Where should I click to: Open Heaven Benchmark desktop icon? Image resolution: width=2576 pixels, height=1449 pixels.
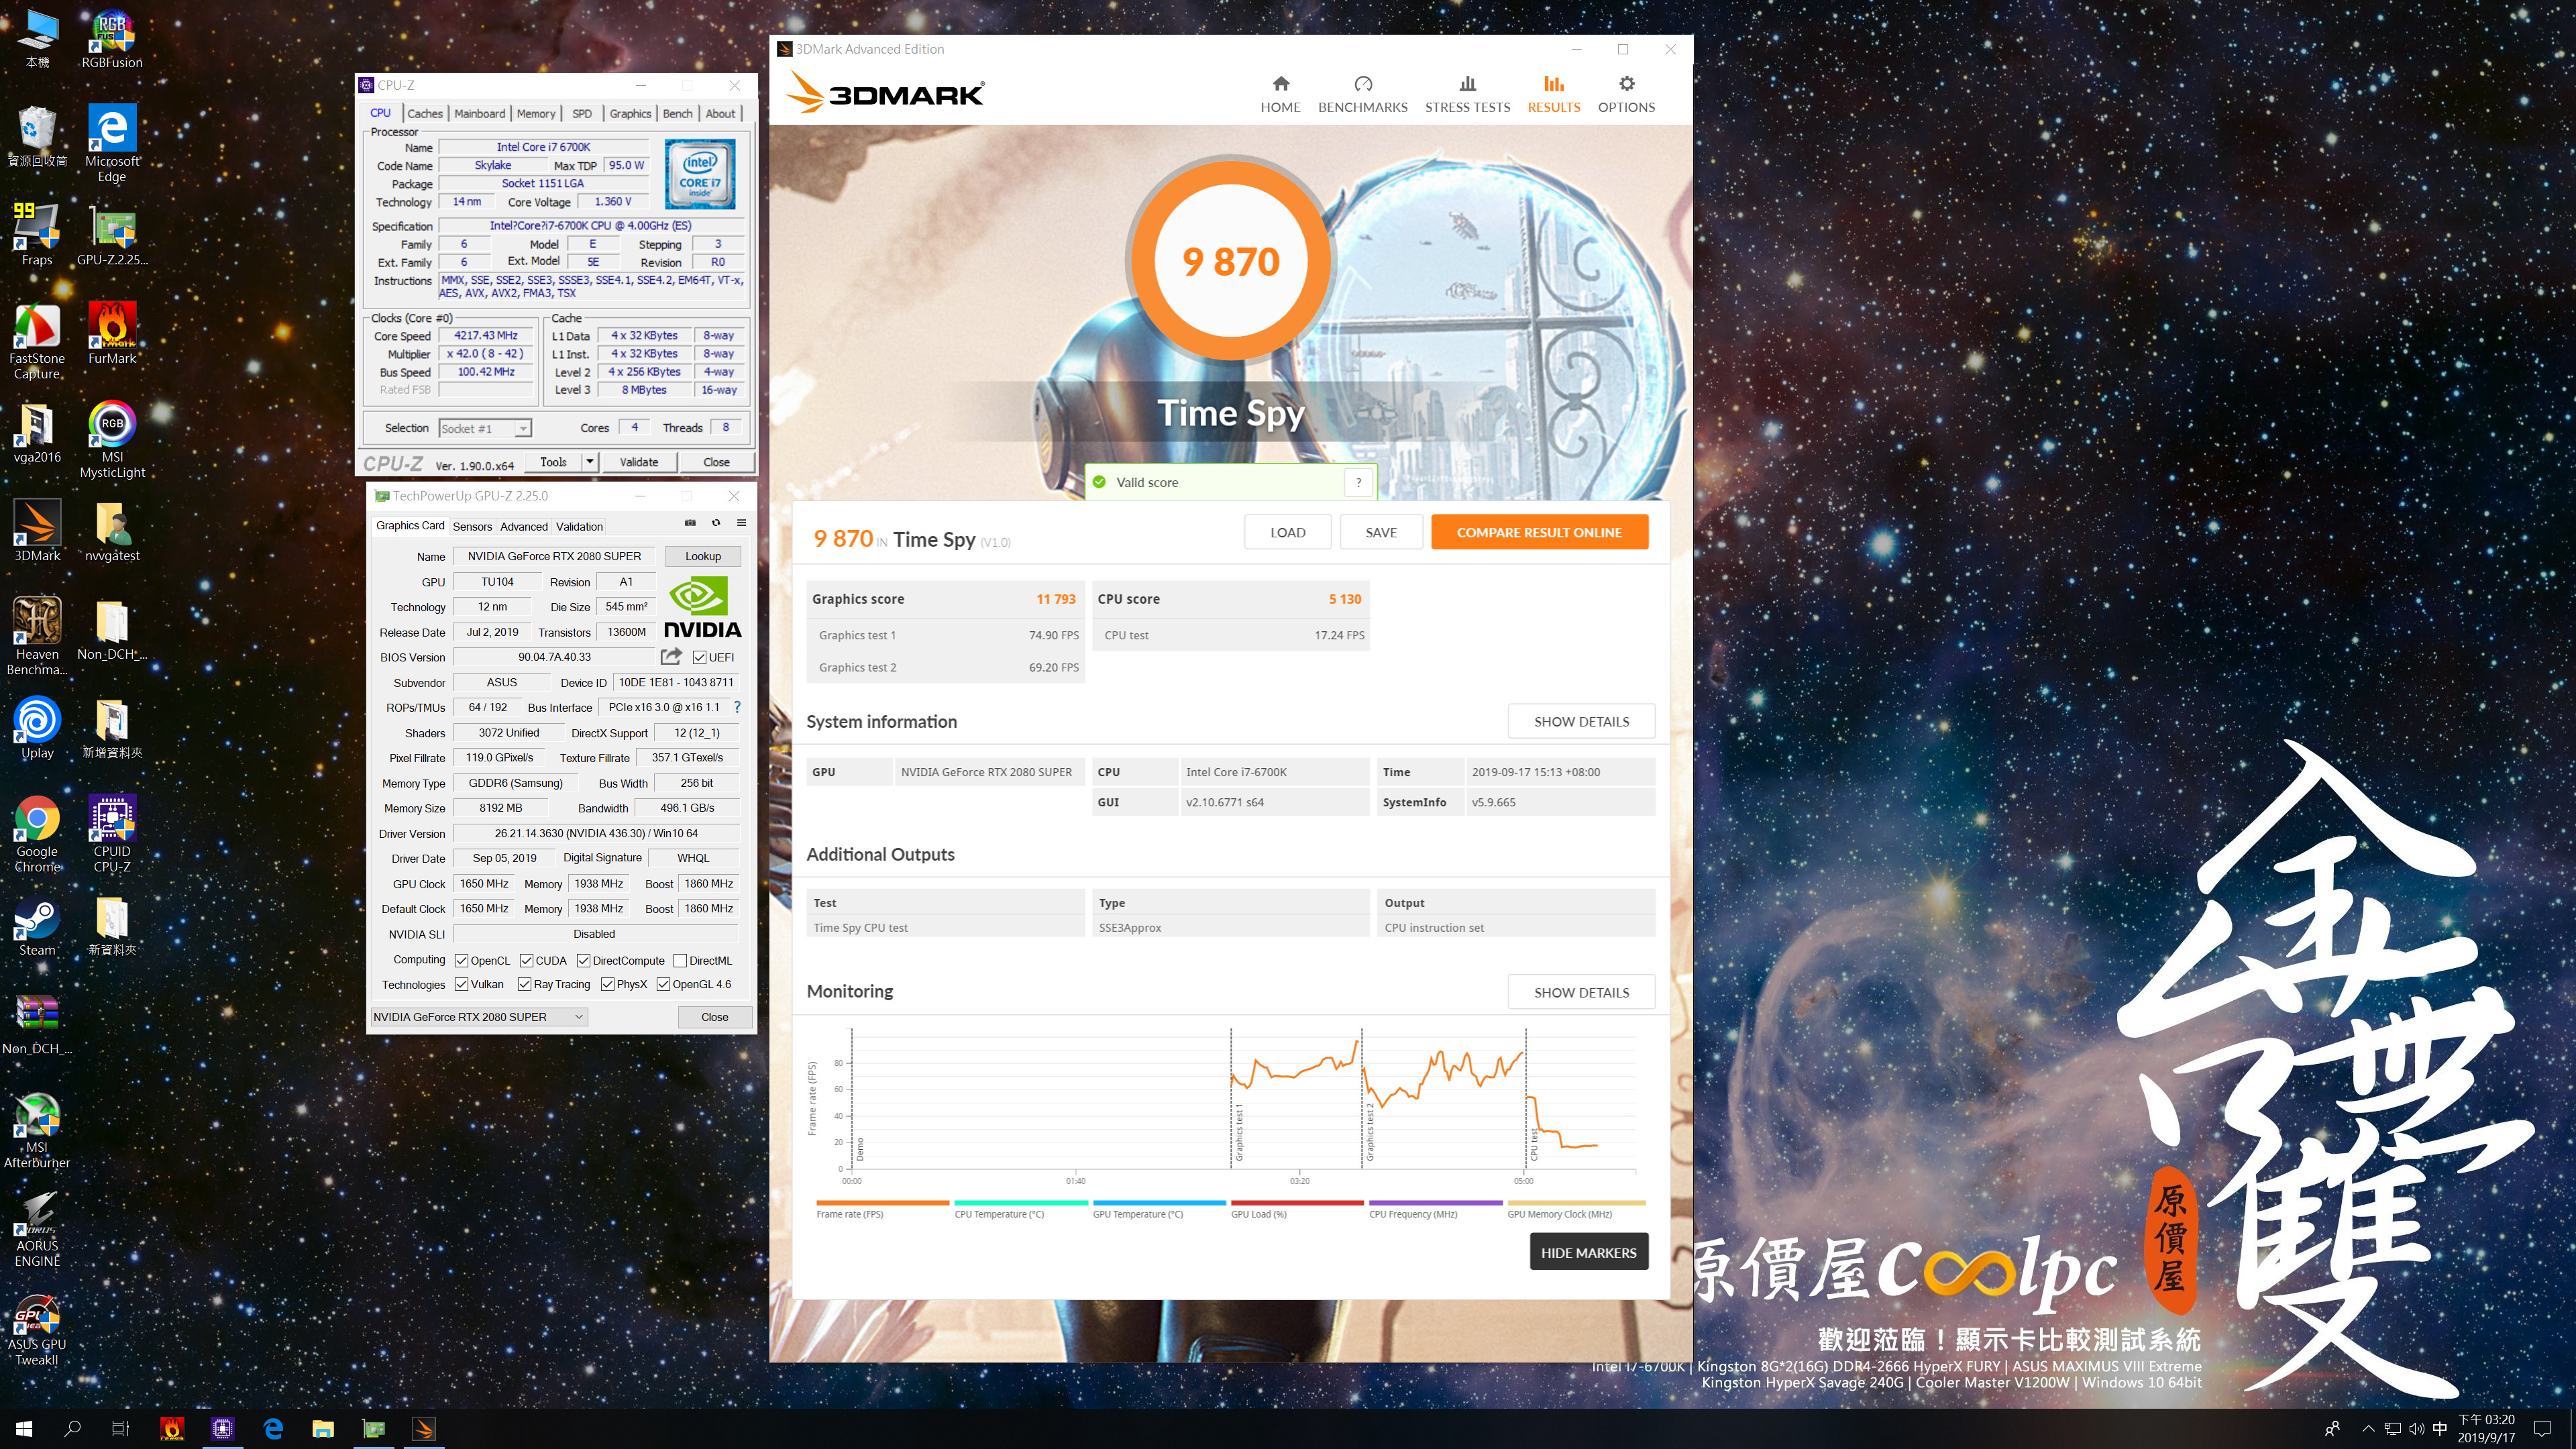click(x=37, y=637)
